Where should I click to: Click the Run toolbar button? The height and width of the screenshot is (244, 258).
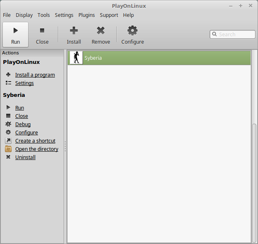coord(15,35)
